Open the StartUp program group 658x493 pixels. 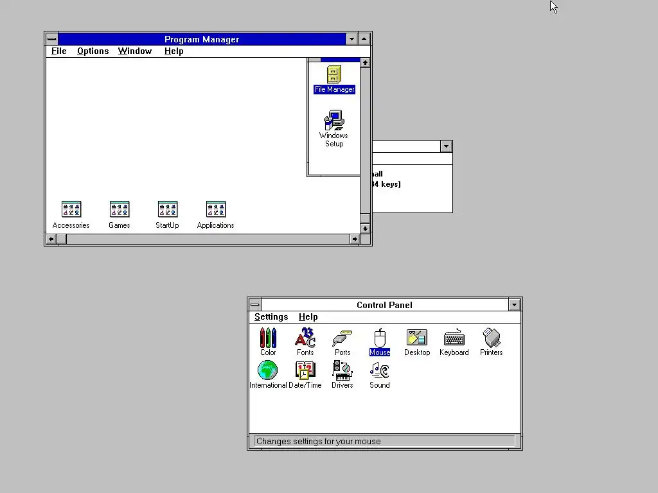(168, 214)
